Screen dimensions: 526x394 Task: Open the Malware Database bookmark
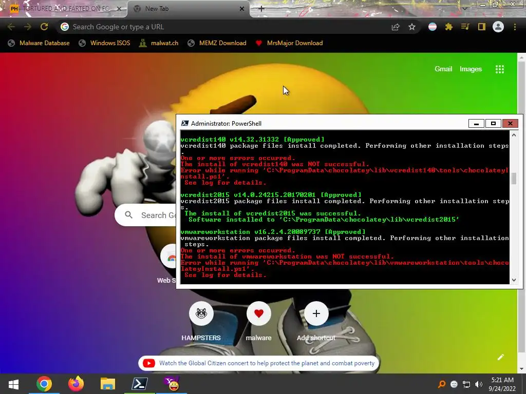click(39, 43)
